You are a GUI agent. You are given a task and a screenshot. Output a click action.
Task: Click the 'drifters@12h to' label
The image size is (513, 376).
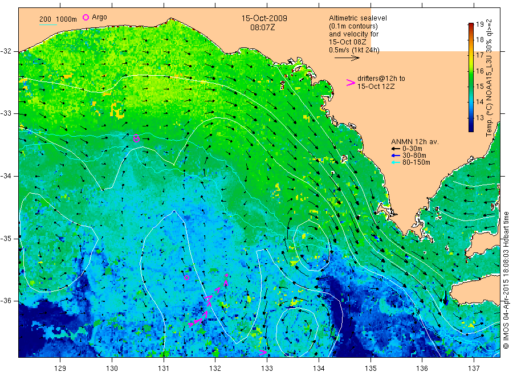pyautogui.click(x=381, y=79)
